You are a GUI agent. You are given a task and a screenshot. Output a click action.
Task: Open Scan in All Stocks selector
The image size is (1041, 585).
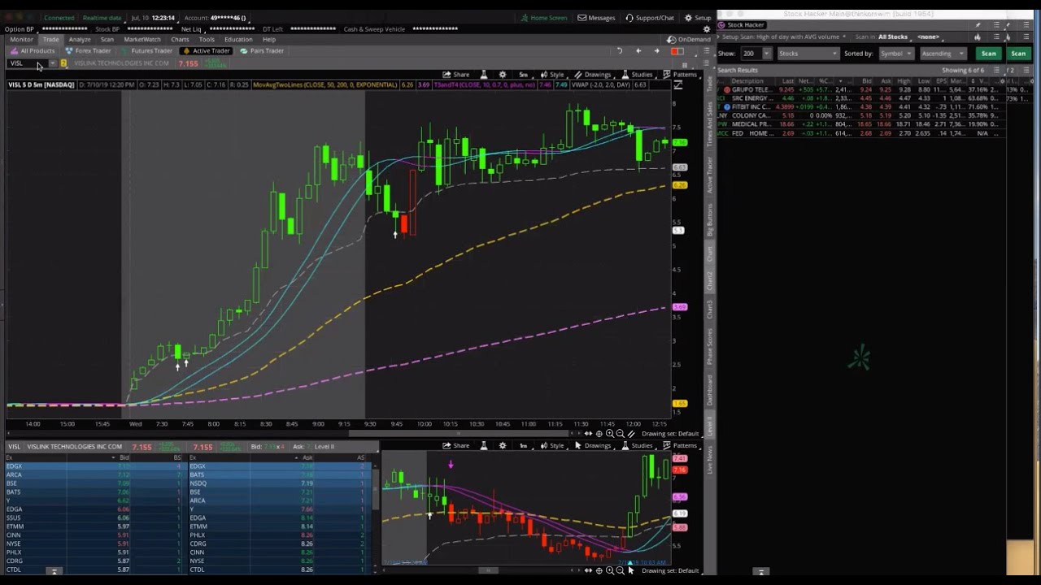coord(893,37)
